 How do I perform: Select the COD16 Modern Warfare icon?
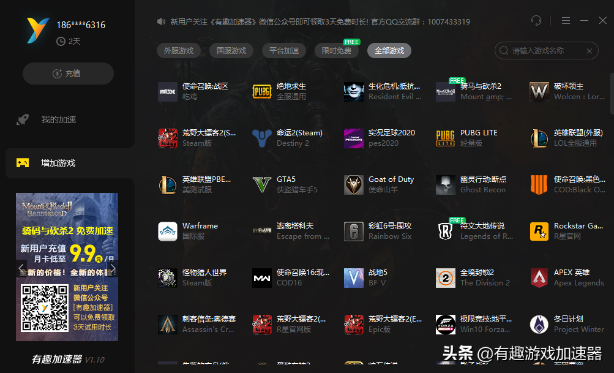(261, 278)
